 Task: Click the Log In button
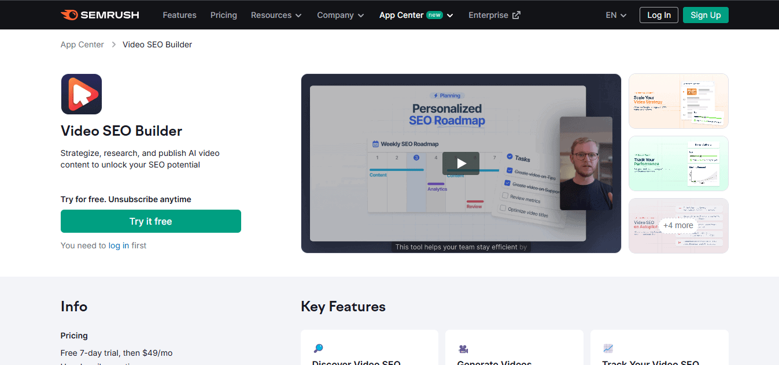[659, 15]
